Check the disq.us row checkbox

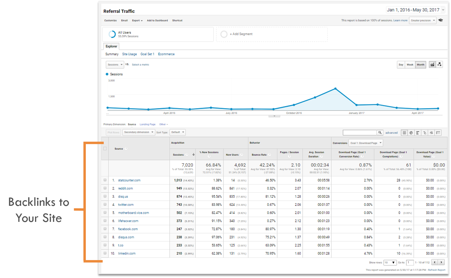105,196
